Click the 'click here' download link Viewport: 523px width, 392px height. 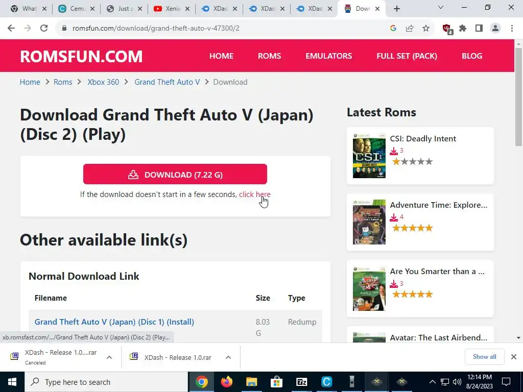(x=255, y=194)
